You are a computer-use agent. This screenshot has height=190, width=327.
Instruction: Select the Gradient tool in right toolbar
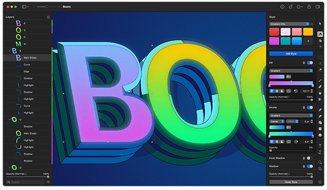(320, 100)
